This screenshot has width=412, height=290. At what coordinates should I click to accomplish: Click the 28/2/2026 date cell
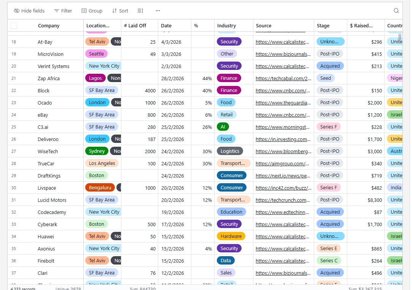pos(175,78)
